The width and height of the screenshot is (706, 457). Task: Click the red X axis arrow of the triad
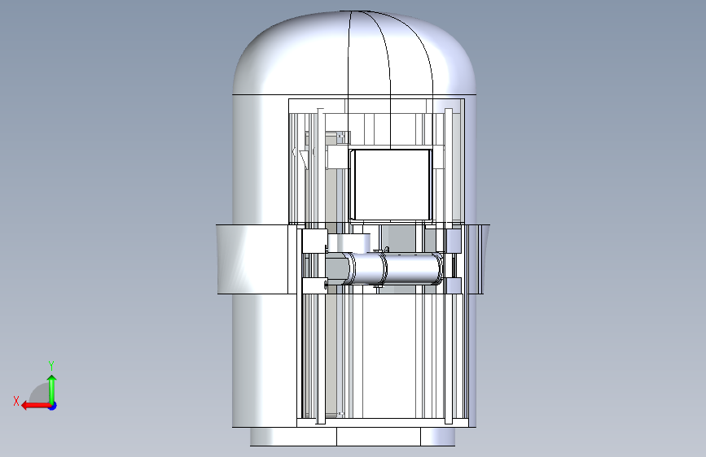point(35,406)
